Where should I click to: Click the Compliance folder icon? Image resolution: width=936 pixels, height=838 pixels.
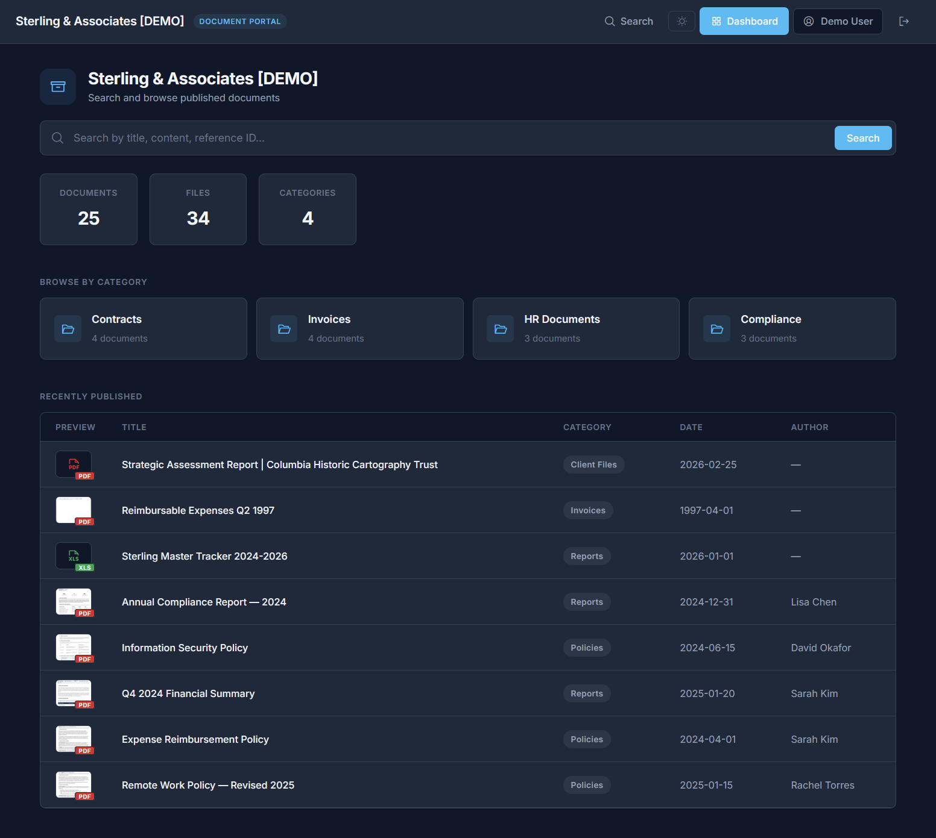pyautogui.click(x=716, y=328)
